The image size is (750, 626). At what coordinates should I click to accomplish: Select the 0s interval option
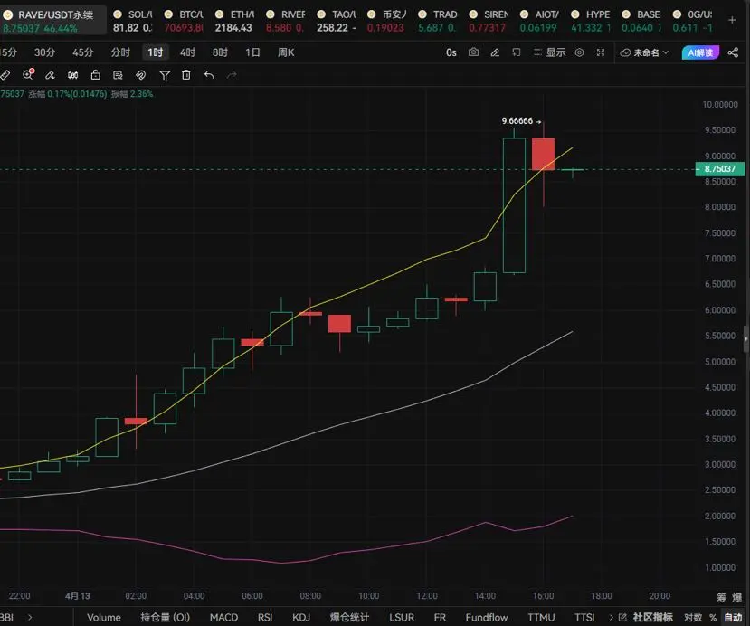point(451,52)
